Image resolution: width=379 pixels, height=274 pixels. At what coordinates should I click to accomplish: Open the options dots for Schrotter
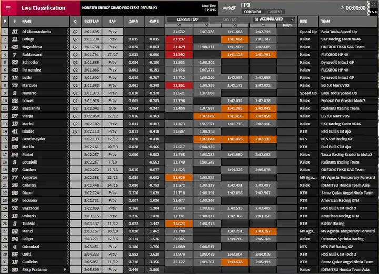tap(68, 62)
